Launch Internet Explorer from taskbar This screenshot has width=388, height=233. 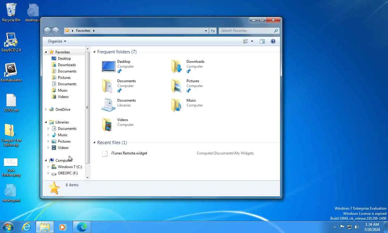pos(27,227)
